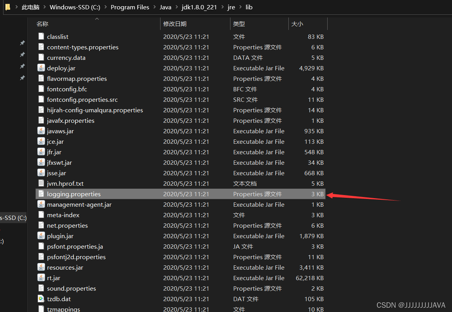Viewport: 452px width, 312px height.
Task: Click the management-agent.jar file icon
Action: point(41,204)
